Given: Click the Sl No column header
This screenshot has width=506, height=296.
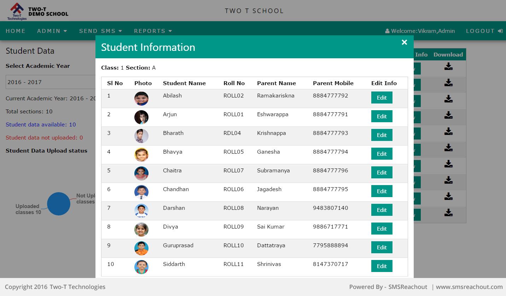Looking at the screenshot, I should pos(115,83).
